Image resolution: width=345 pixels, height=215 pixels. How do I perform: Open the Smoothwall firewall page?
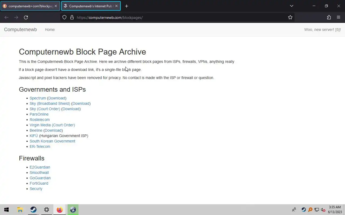point(39,173)
